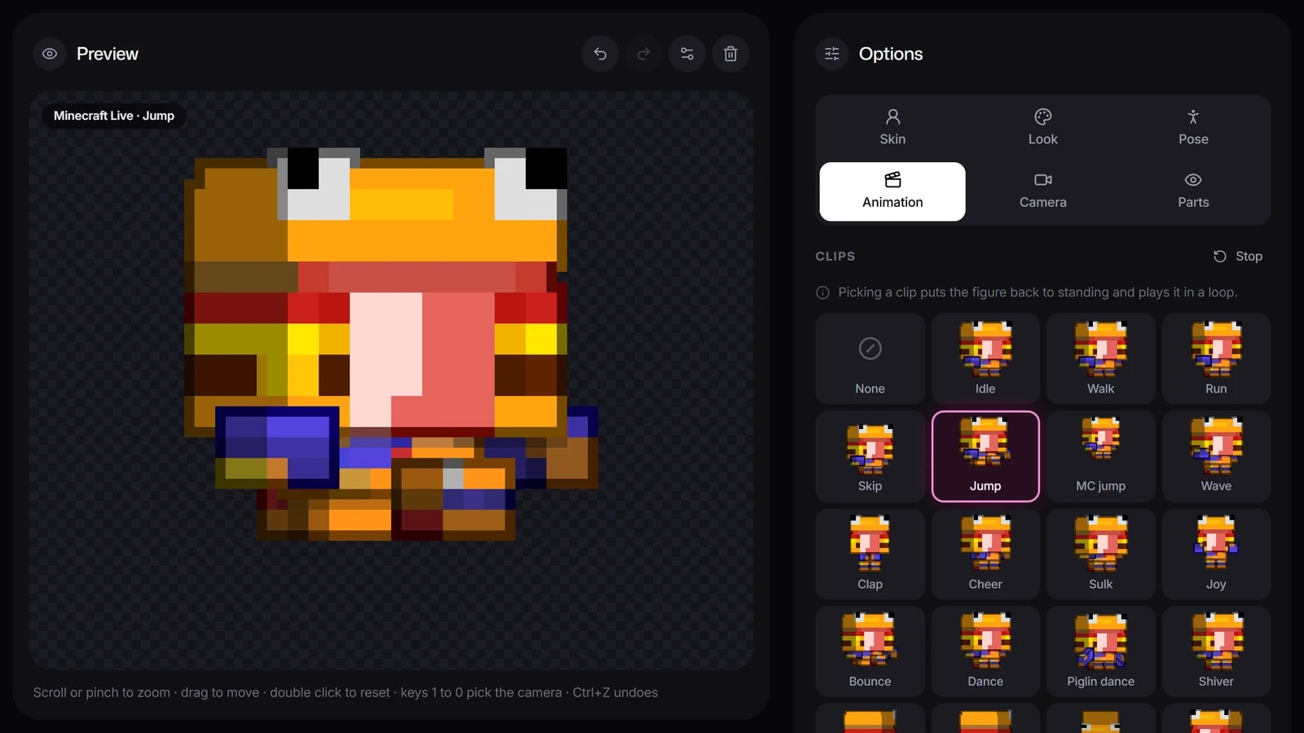Pick the Sulk animation clip

(1101, 554)
